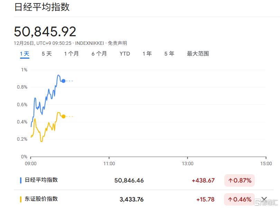Open the 1 个月 chart view

click(71, 54)
